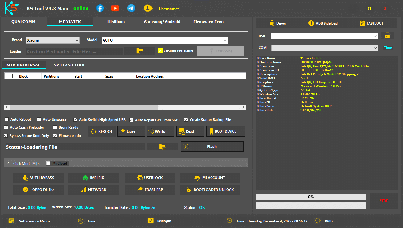This screenshot has height=228, width=403.
Task: Click the progress bar showing 0%
Action: coord(311,197)
